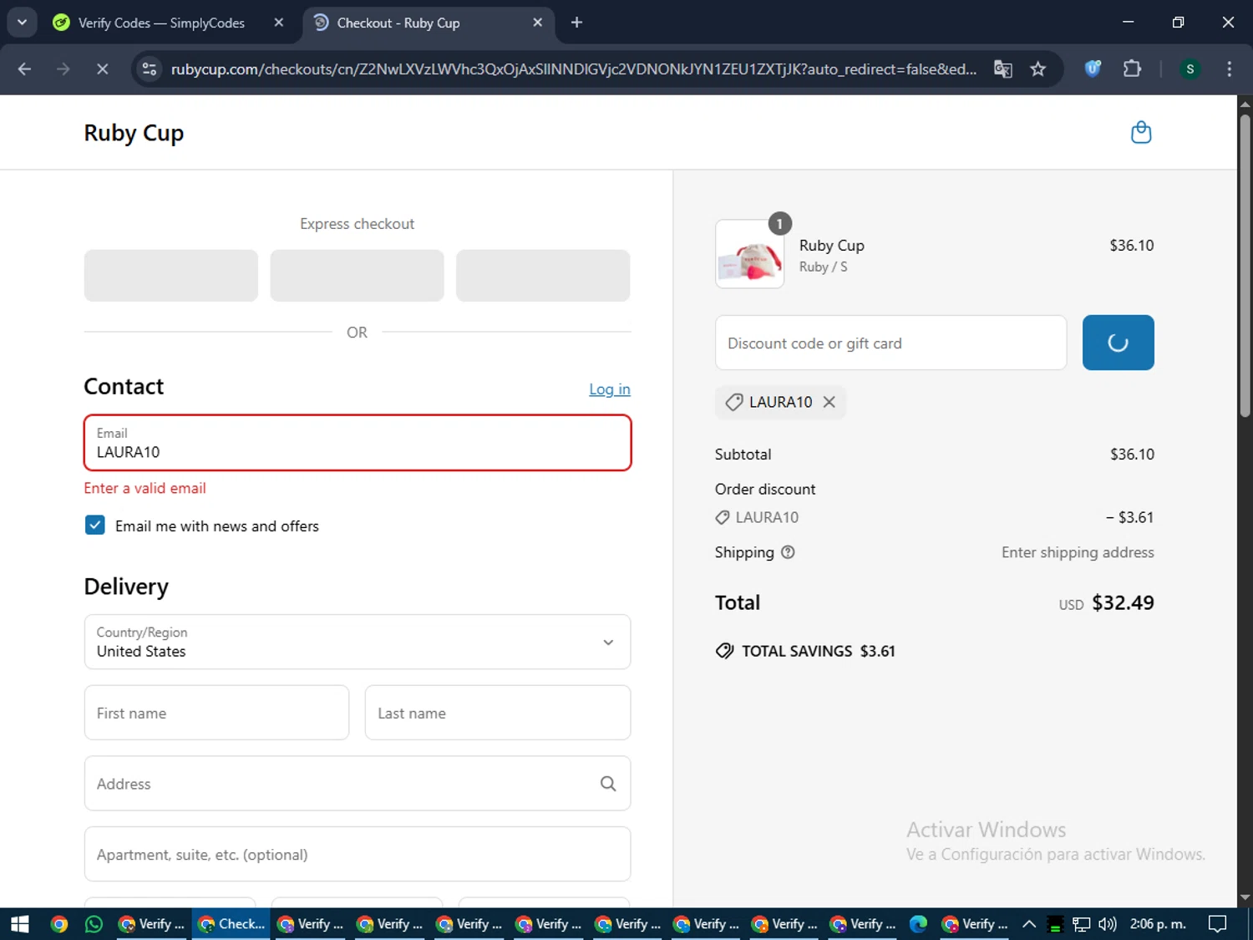This screenshot has height=940, width=1253.
Task: Click the Log in link
Action: pyautogui.click(x=610, y=389)
